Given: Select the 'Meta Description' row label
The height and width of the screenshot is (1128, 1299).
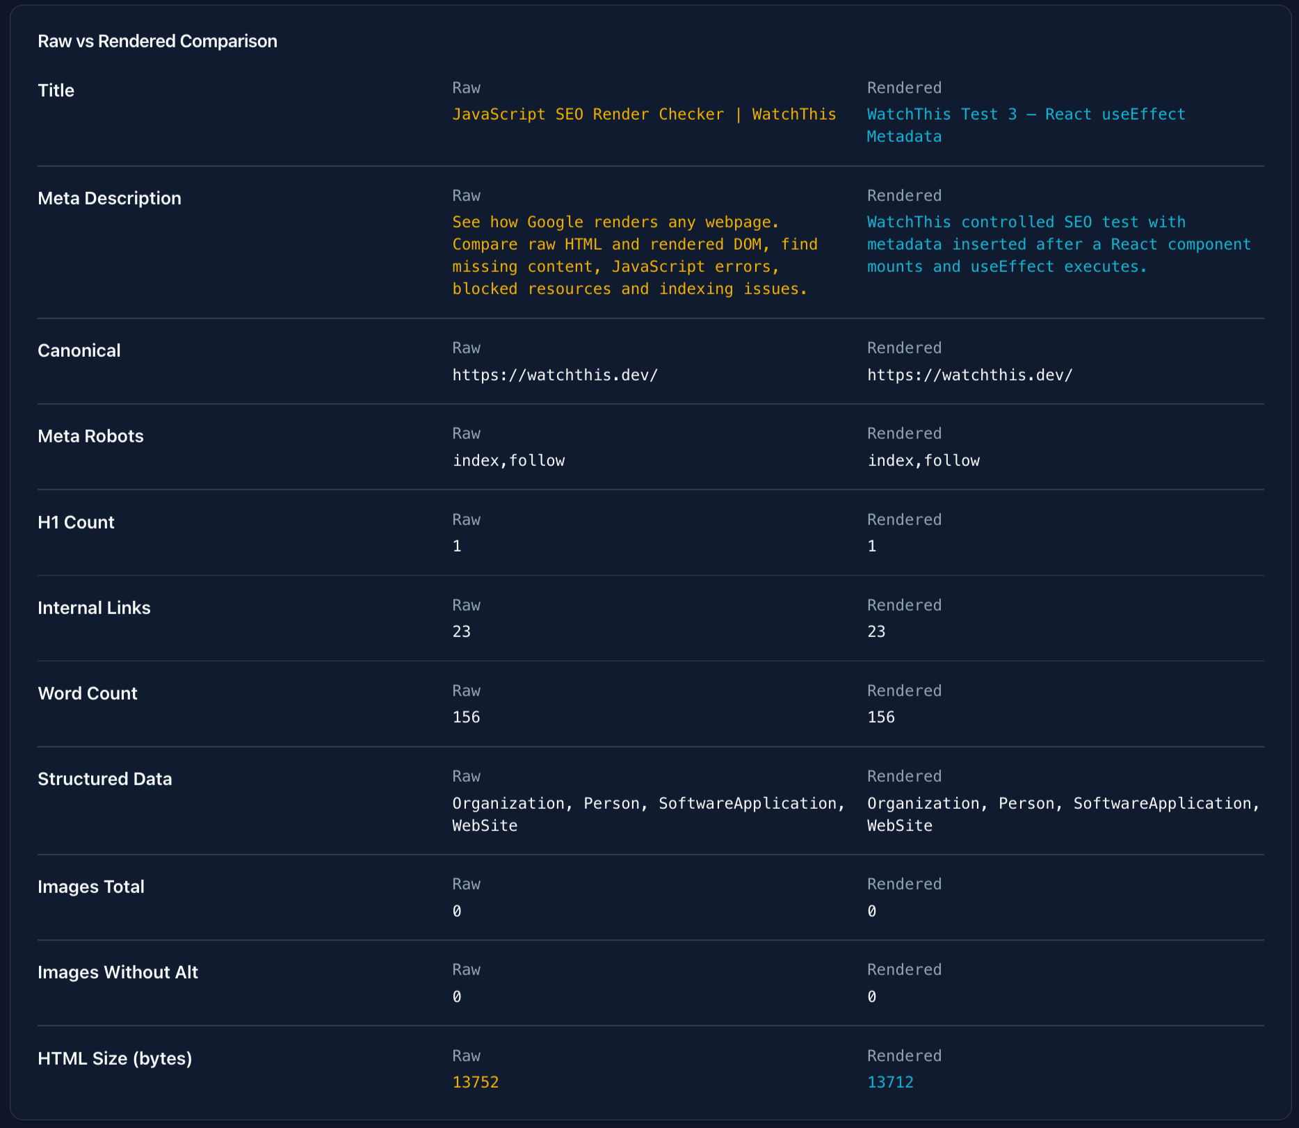Looking at the screenshot, I should (x=109, y=198).
